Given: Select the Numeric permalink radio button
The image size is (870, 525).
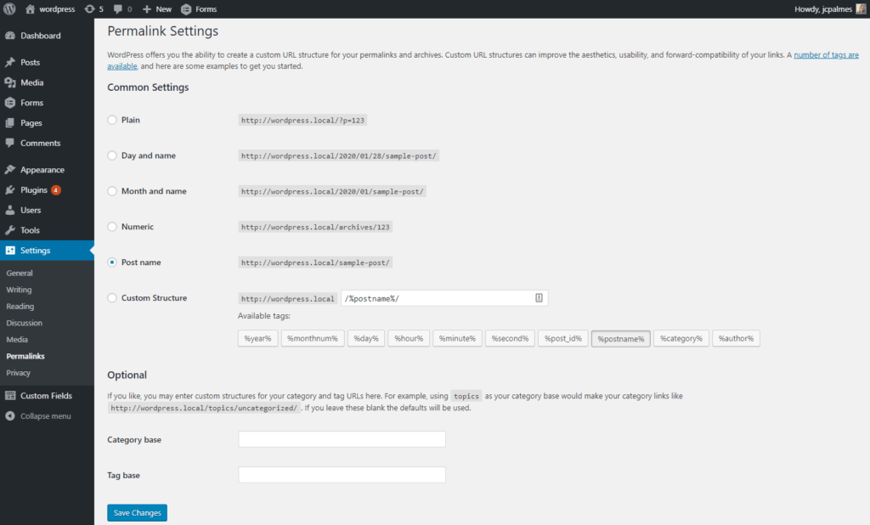Looking at the screenshot, I should tap(112, 227).
